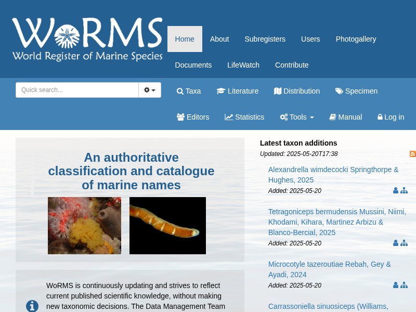Image resolution: width=416 pixels, height=312 pixels.
Task: Open the Specimen search page
Action: click(356, 91)
